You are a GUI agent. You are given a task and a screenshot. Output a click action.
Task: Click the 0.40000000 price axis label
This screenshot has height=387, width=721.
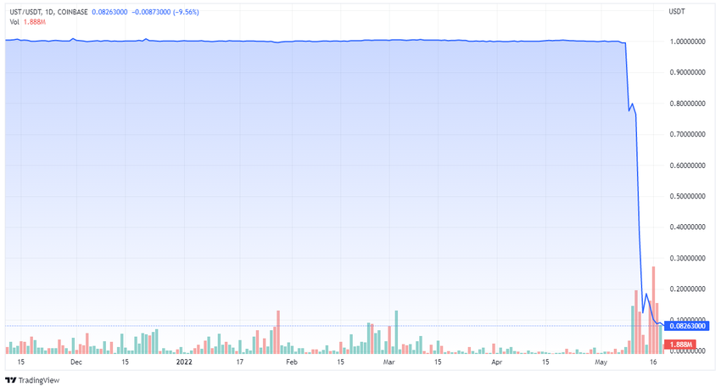687,227
